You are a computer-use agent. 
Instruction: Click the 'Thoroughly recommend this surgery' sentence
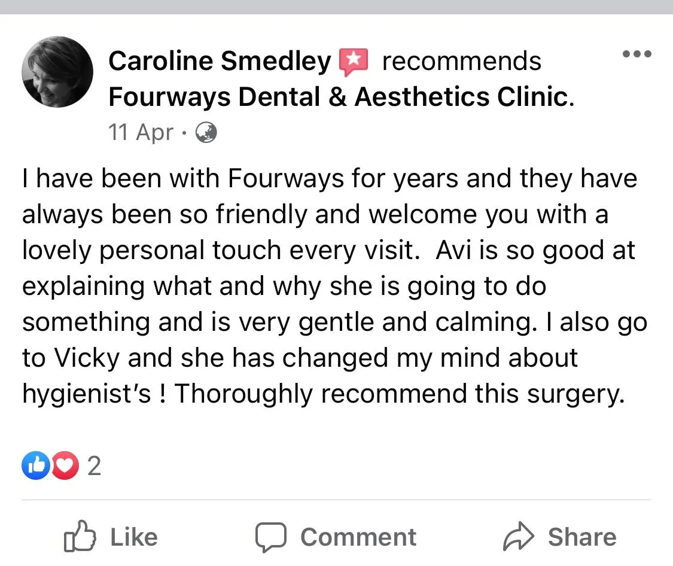400,394
